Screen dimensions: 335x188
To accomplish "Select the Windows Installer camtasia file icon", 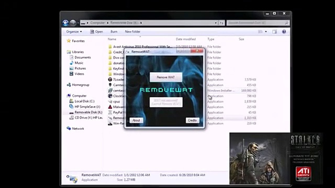I will tap(110, 91).
